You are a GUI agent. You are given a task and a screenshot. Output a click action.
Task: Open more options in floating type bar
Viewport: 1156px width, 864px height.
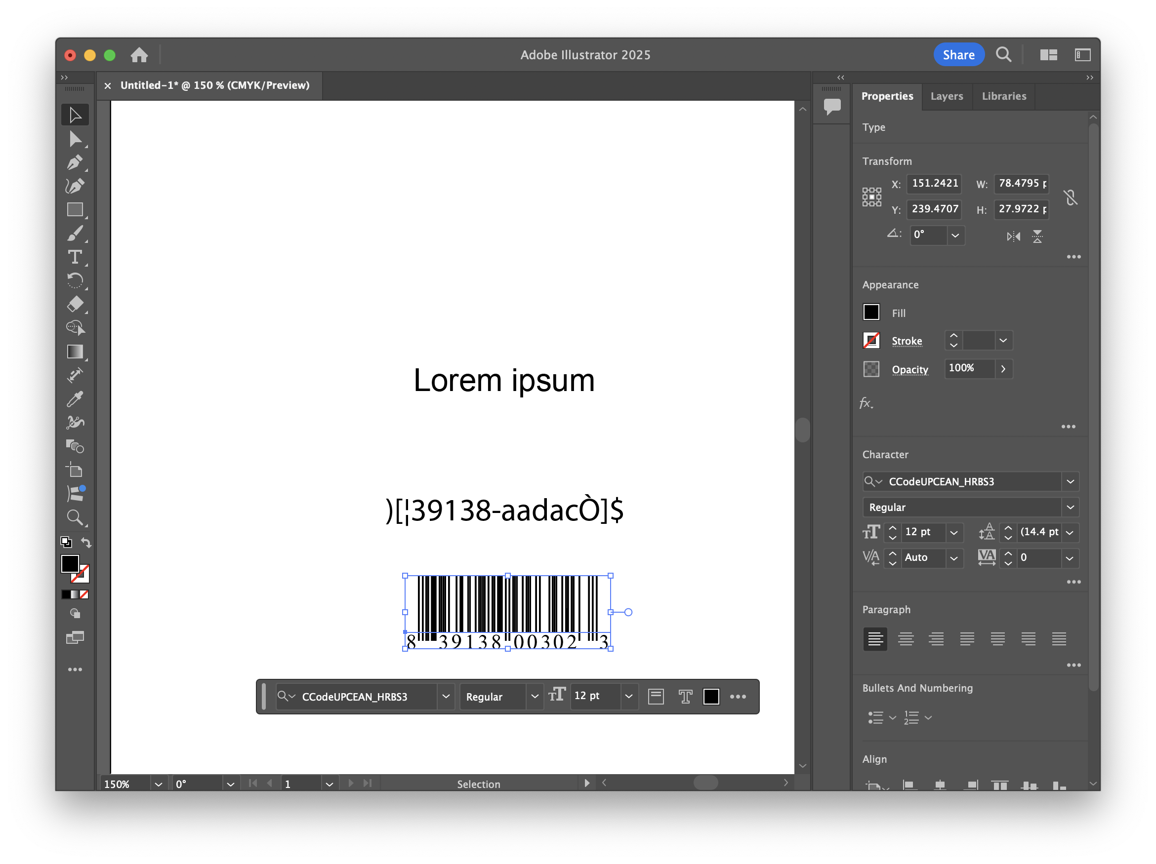(738, 696)
